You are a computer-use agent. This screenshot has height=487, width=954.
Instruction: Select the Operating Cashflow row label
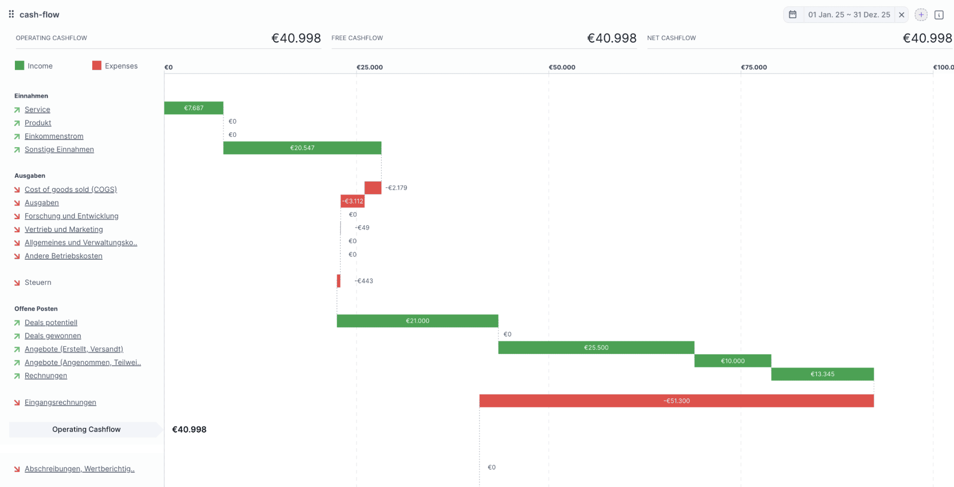point(86,429)
